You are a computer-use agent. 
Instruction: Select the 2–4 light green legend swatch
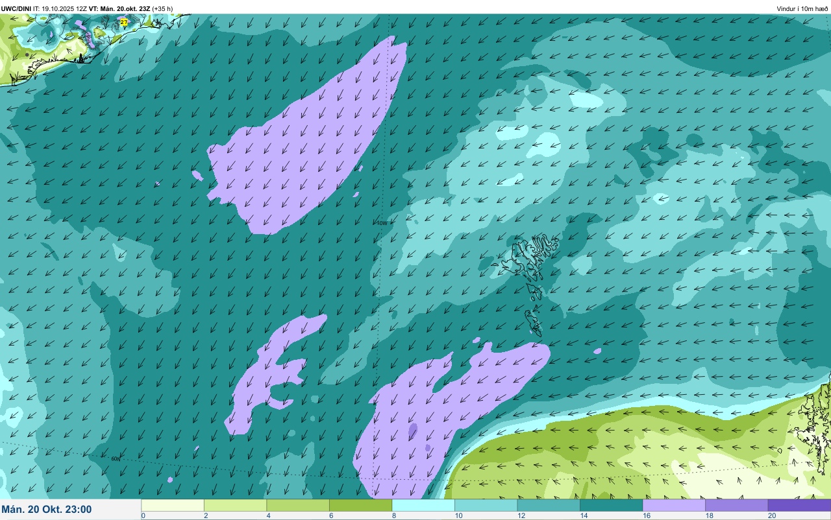coord(235,505)
